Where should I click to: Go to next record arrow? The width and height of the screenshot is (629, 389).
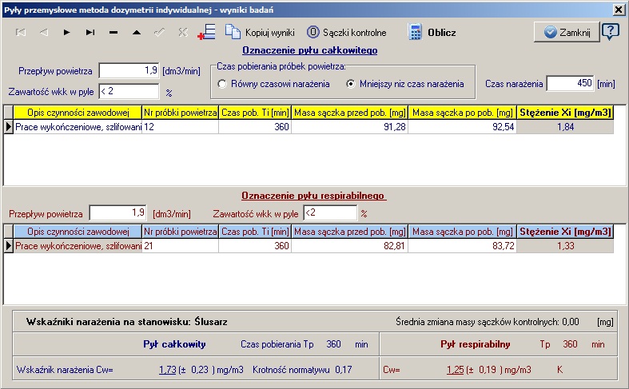(x=67, y=33)
